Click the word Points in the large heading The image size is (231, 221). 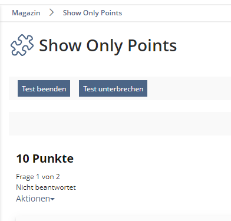(152, 45)
